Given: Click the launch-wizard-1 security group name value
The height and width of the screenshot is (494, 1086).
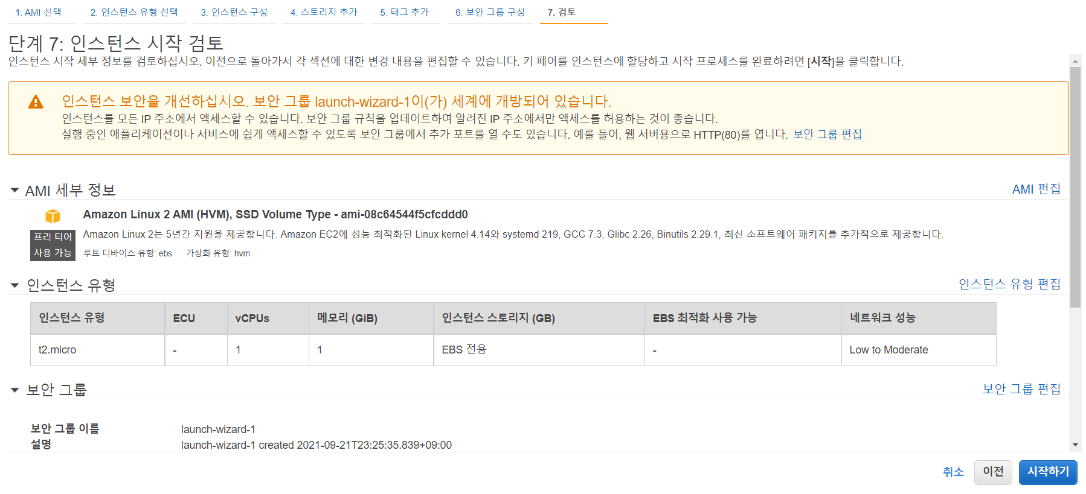Looking at the screenshot, I should pyautogui.click(x=218, y=429).
